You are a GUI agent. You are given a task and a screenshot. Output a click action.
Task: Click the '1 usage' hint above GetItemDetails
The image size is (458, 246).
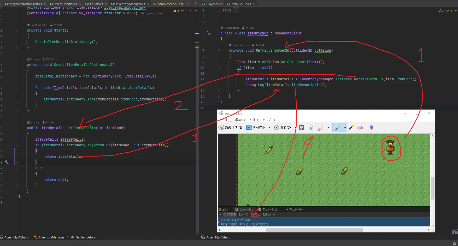click(x=33, y=122)
